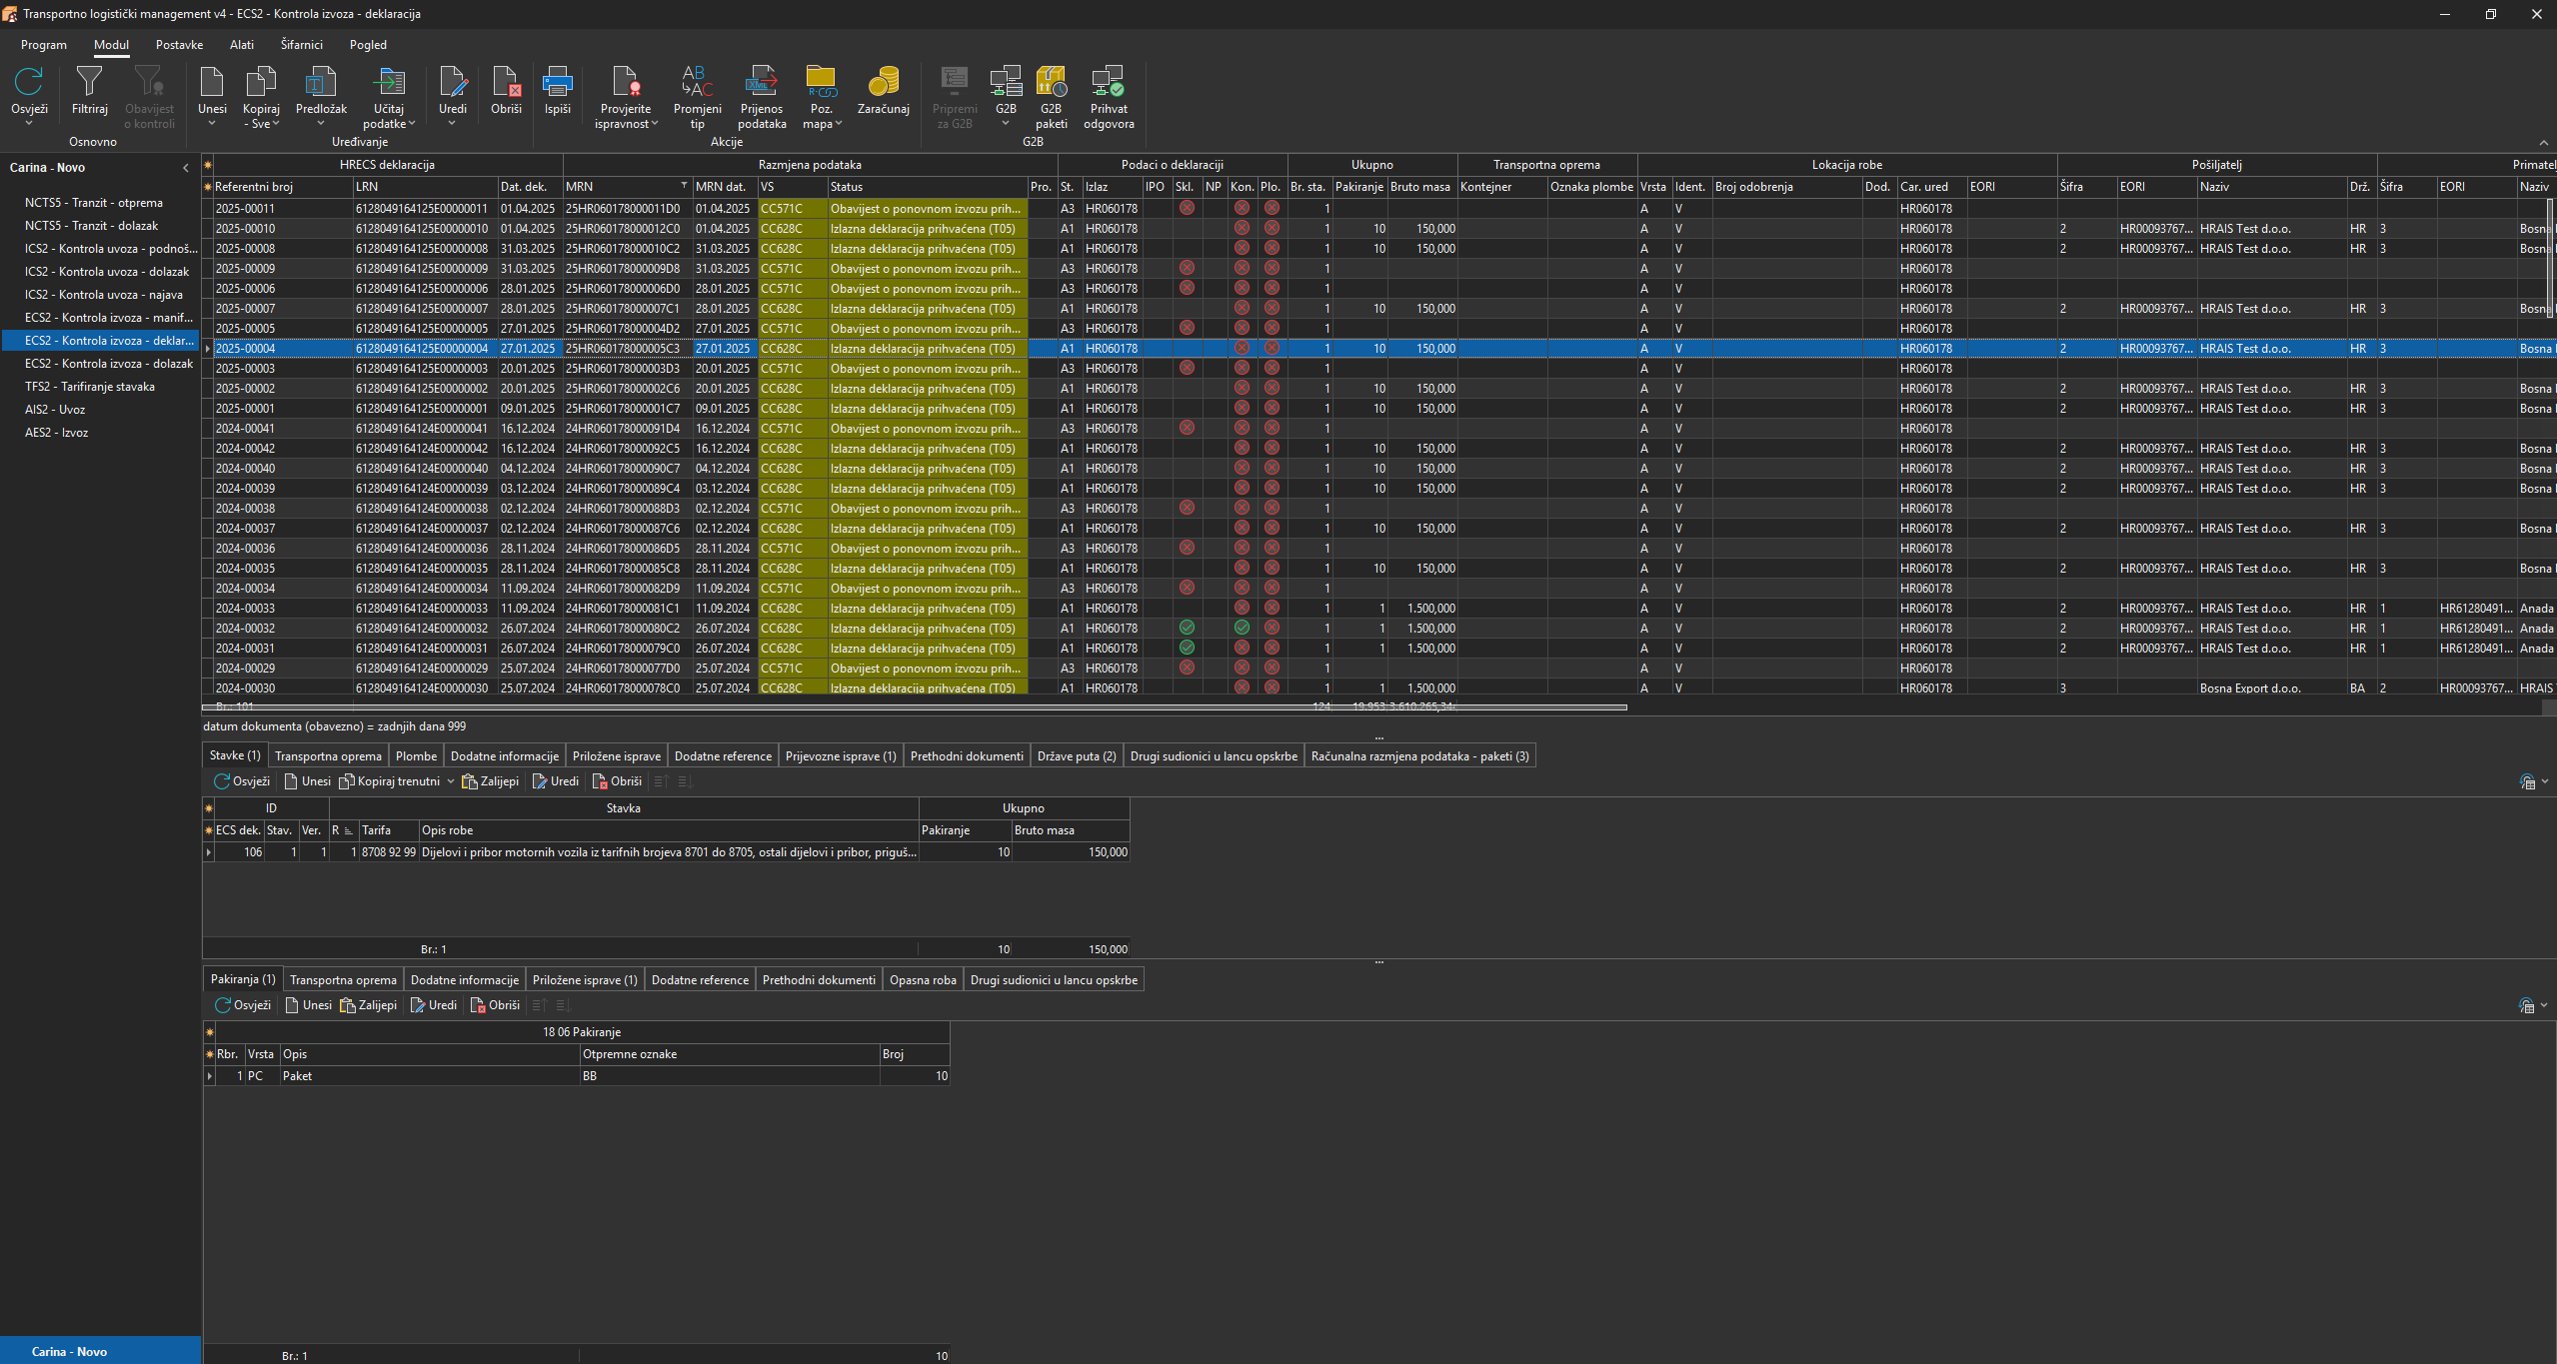Open the Filtriraj filter tool

click(89, 82)
